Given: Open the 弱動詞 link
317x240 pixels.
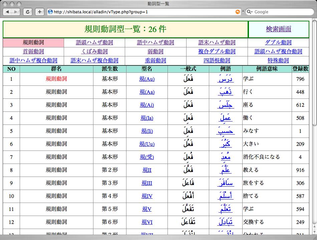Looking at the screenshot, I should pos(155,52).
